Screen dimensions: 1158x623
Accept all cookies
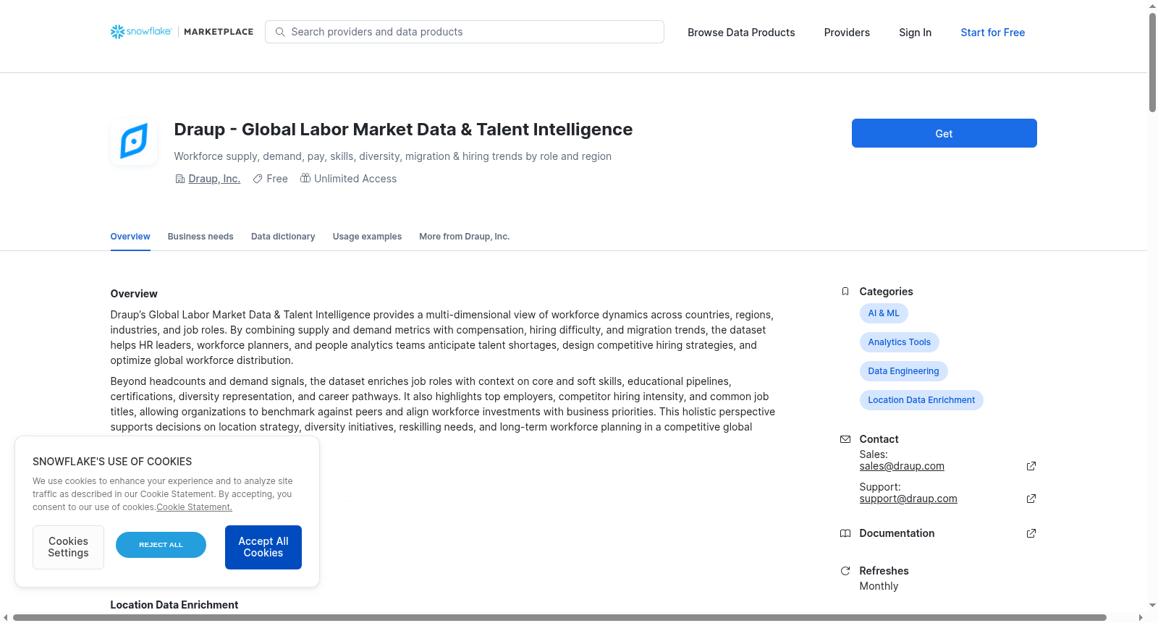[x=263, y=547]
